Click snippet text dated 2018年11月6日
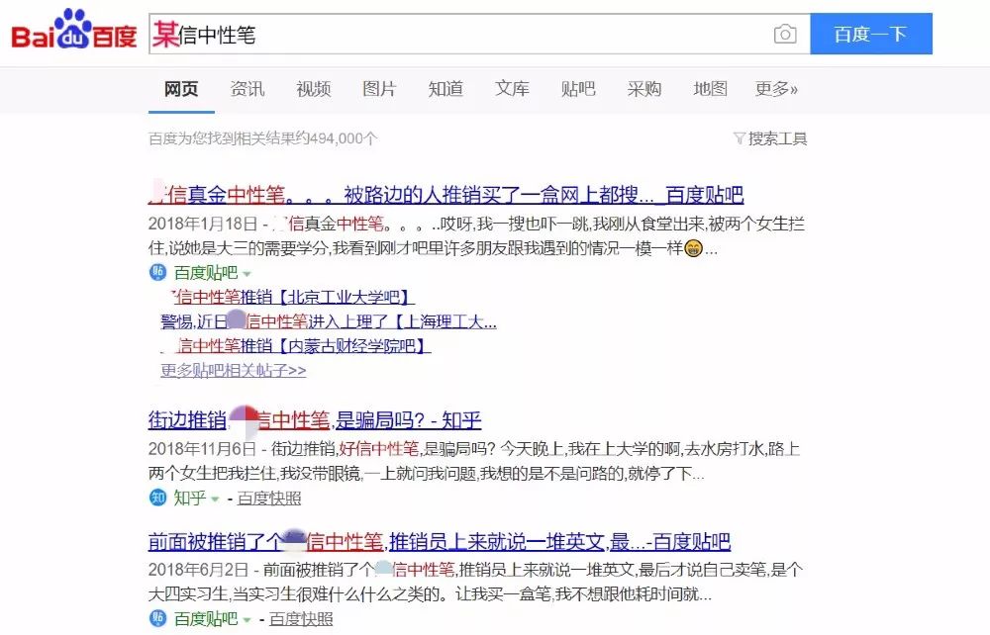Viewport: 990px width, 635px height. pos(474,461)
